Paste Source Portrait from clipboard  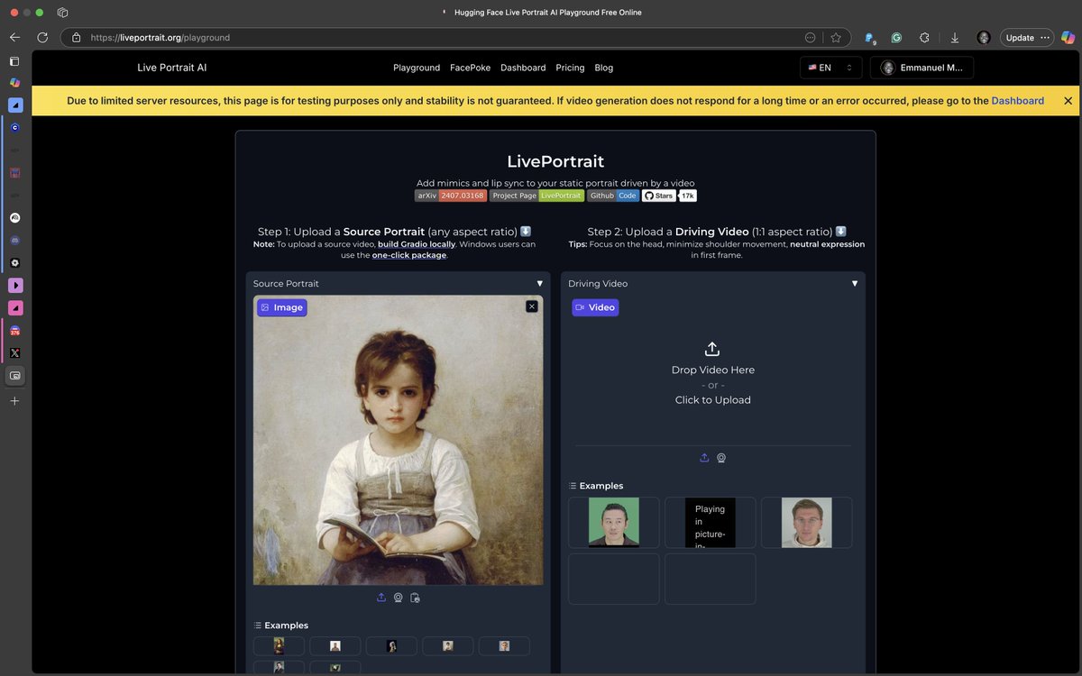click(415, 598)
